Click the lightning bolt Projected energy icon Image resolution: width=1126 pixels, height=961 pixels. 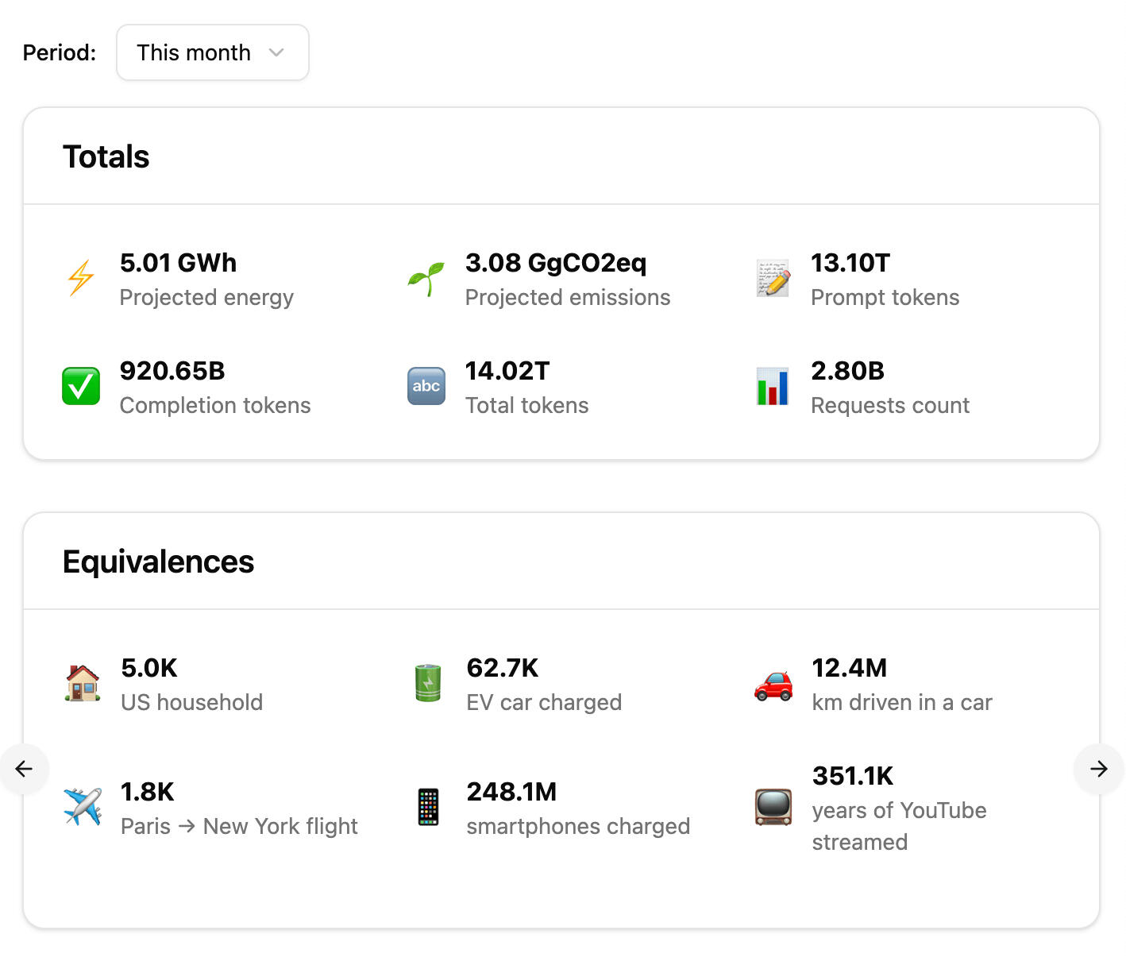click(x=81, y=278)
